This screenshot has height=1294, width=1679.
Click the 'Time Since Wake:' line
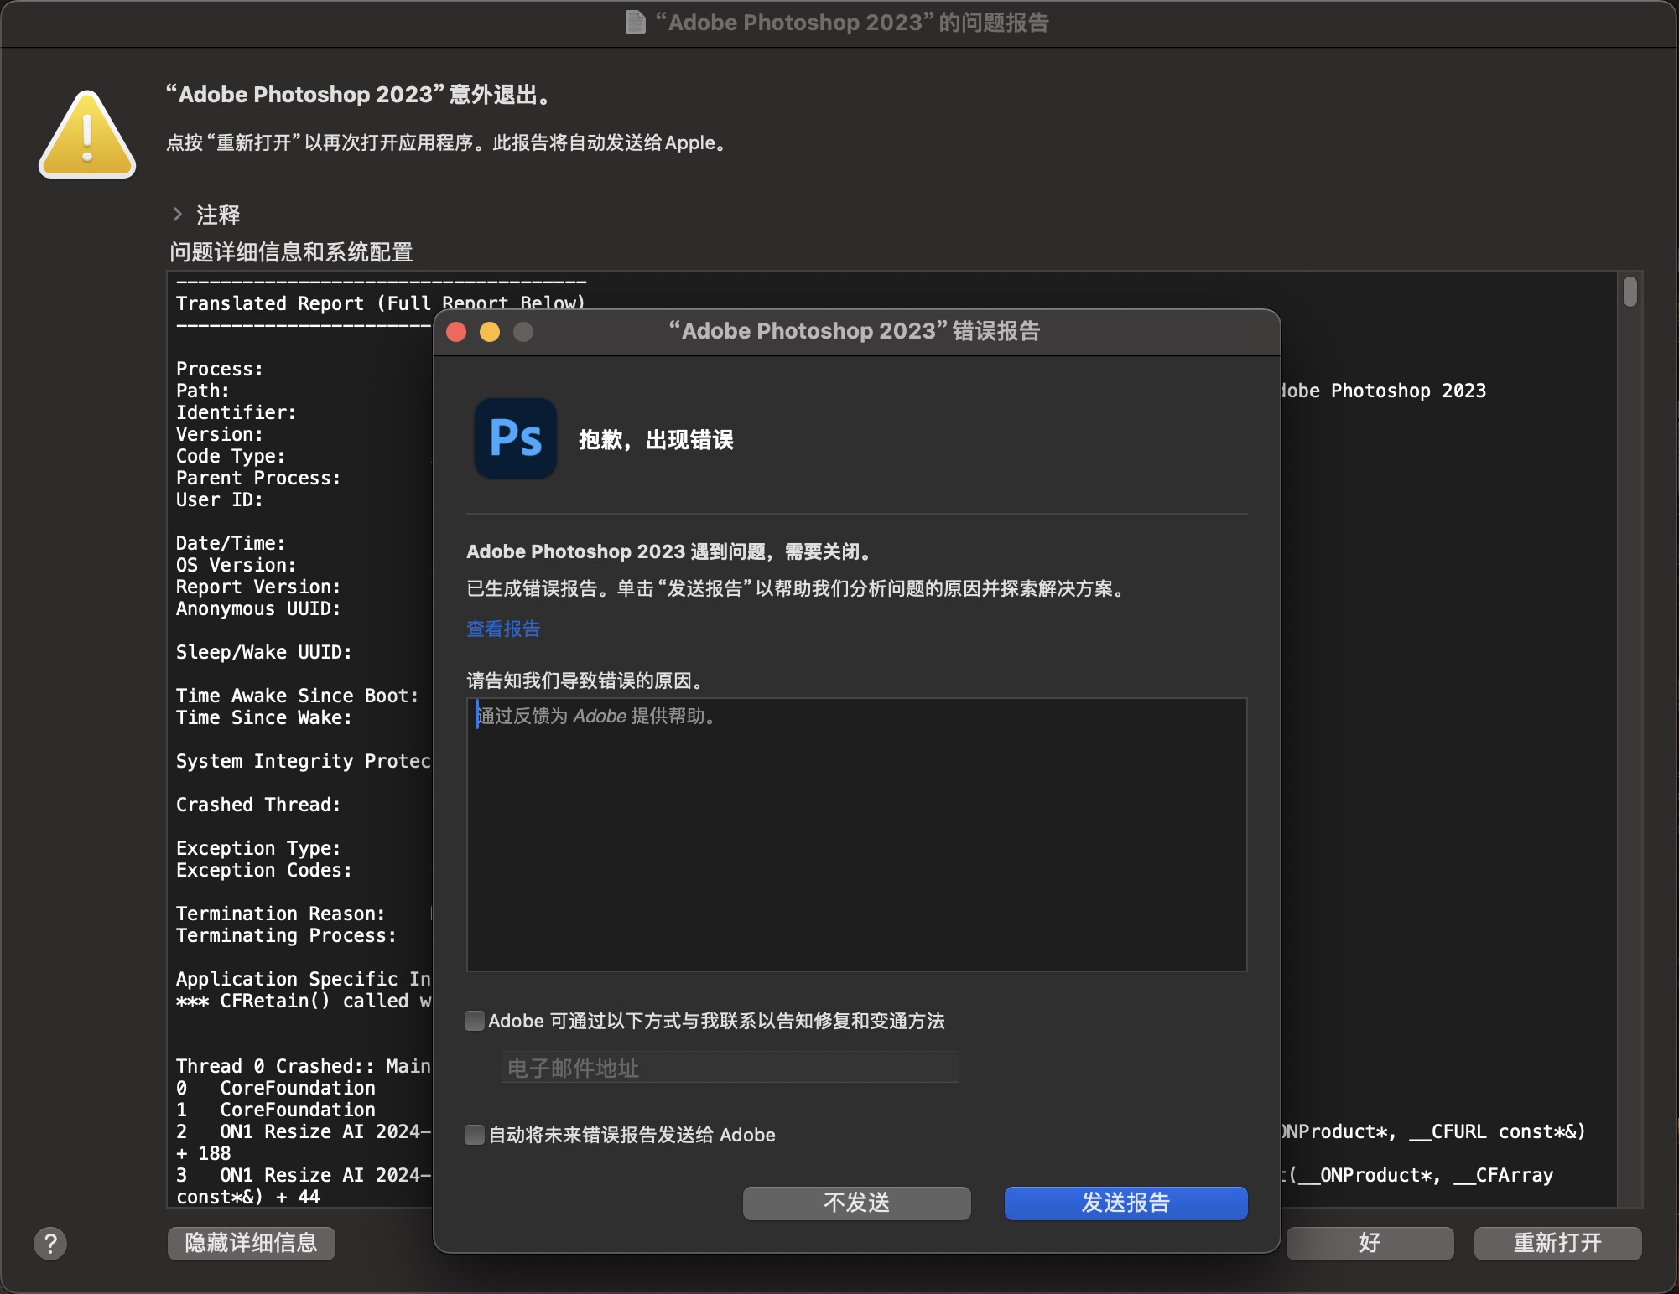tap(263, 717)
